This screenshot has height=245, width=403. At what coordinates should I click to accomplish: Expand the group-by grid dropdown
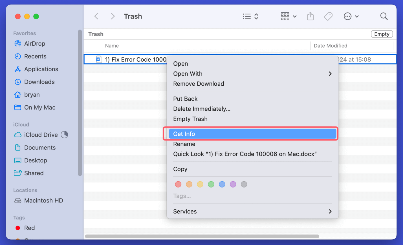click(289, 16)
